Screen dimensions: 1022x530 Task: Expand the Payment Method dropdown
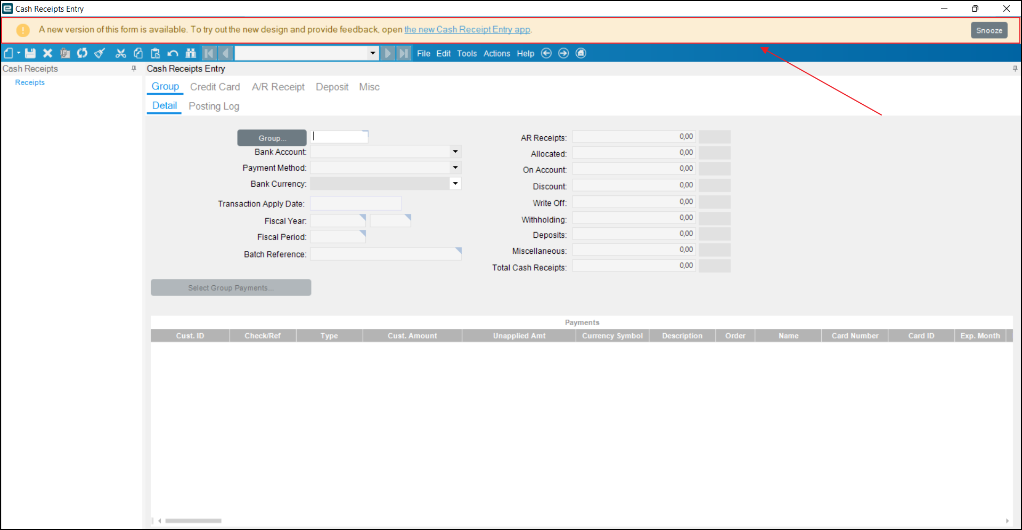(455, 168)
